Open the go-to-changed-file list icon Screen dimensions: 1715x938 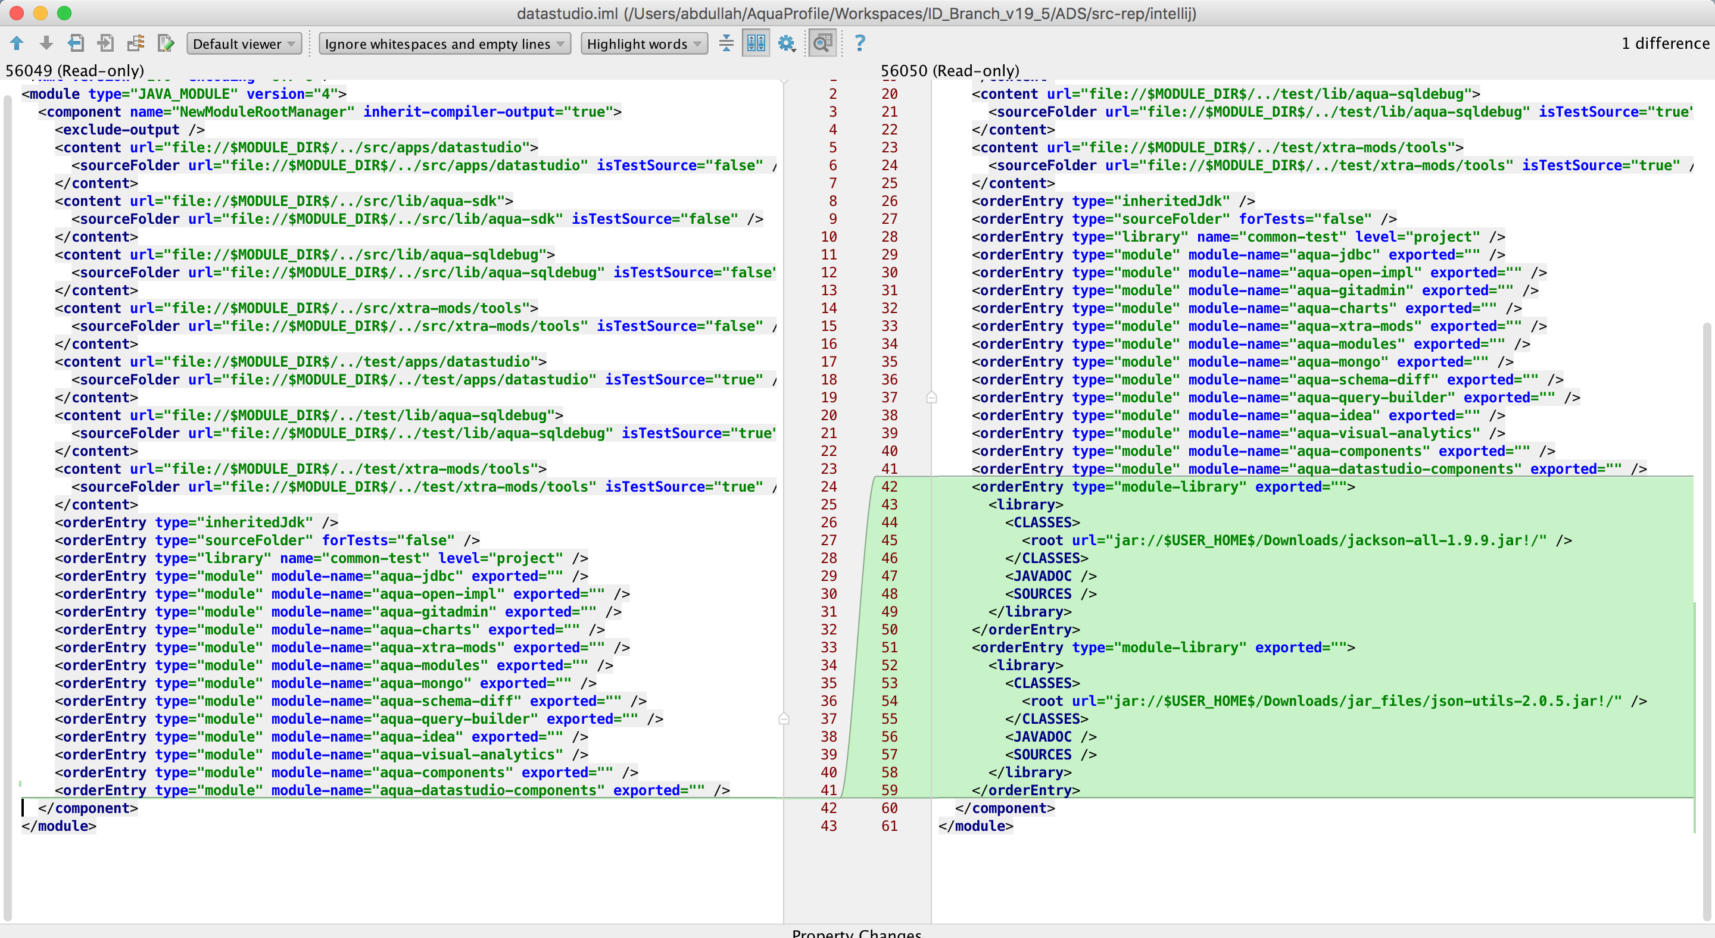pos(136,43)
